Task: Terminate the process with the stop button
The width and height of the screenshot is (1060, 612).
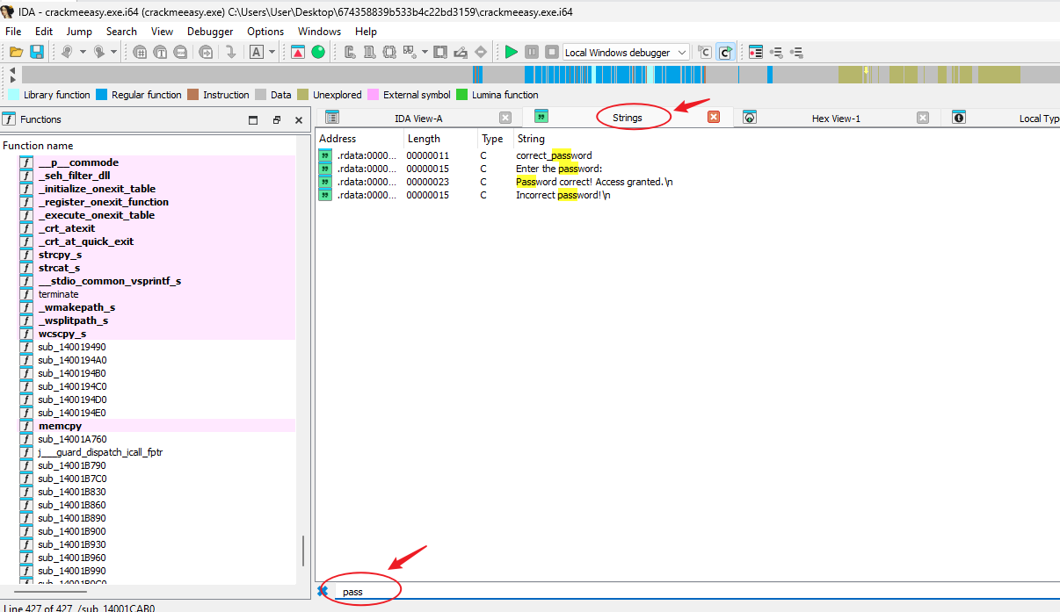Action: (552, 53)
